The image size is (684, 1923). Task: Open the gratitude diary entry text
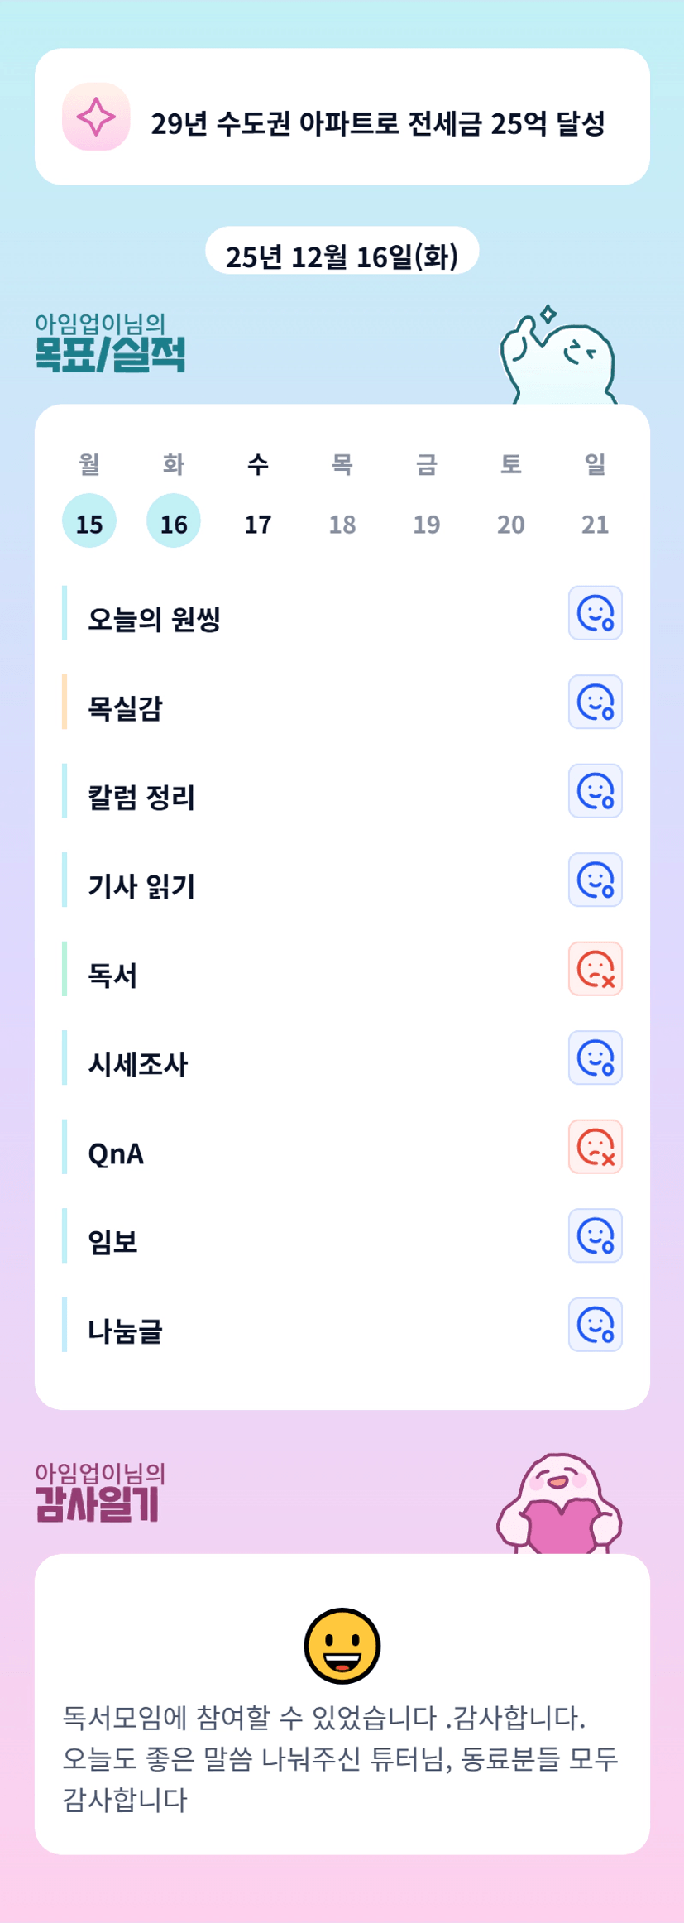[341, 1758]
